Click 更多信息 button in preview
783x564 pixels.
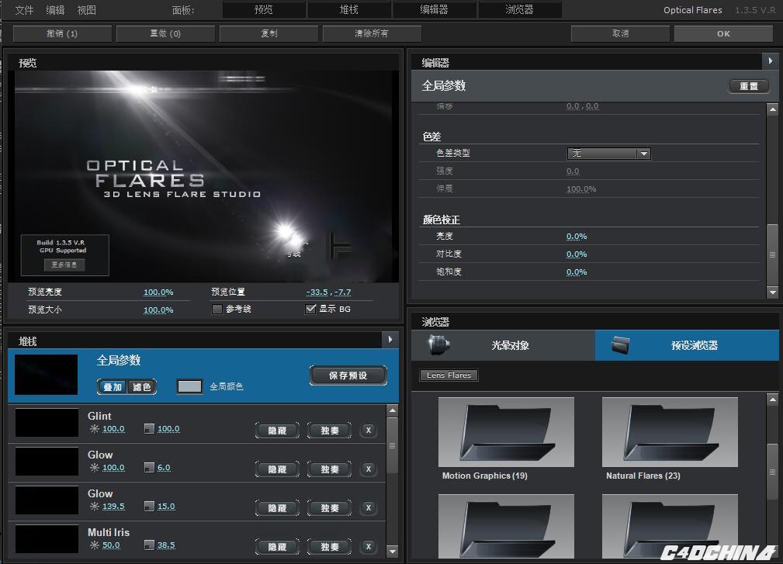pos(64,265)
